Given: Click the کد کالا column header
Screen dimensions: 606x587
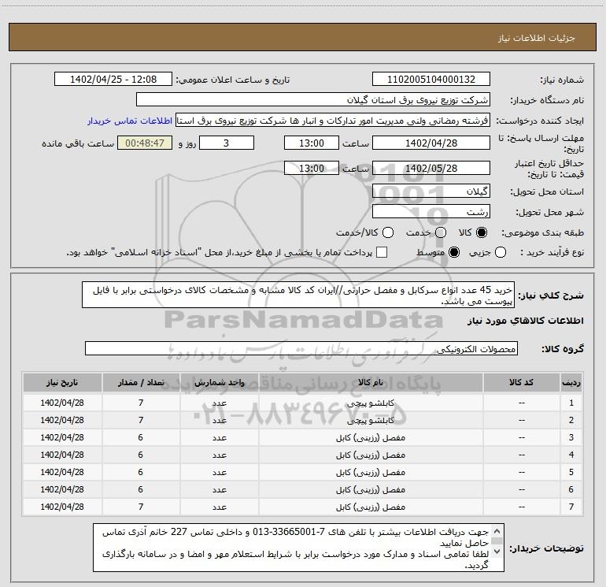Looking at the screenshot, I should 521,382.
